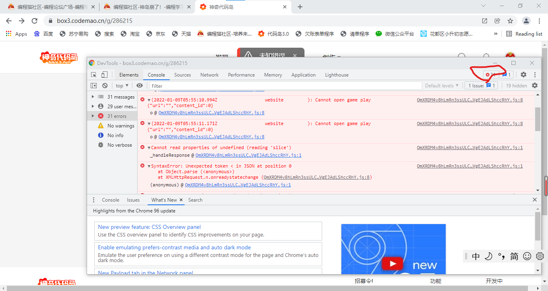Image resolution: width=548 pixels, height=291 pixels.
Task: Expand the 29 user messages group
Action: click(x=93, y=106)
